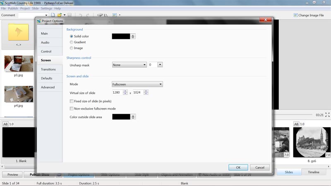Click the file list view mode icon
The image size is (331, 186).
114,15
